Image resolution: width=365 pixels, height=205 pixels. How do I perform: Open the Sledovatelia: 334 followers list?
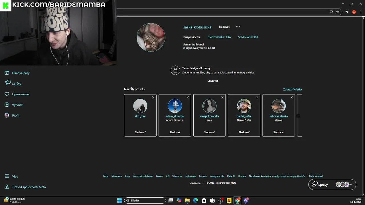[219, 37]
